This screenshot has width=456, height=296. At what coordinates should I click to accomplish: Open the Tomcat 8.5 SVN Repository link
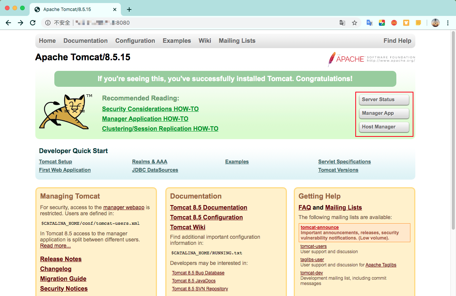200,289
